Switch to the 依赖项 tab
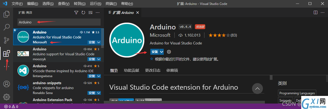Viewport: 328px width, 109px height. tap(172, 70)
